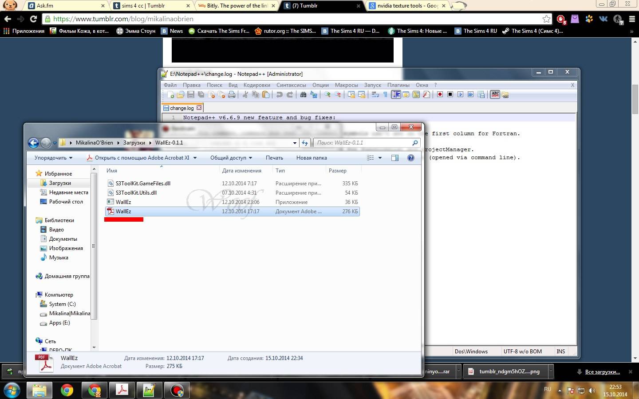Click the Explorer search field for WallEz-0.1.1
This screenshot has height=399, width=639.
(x=363, y=143)
